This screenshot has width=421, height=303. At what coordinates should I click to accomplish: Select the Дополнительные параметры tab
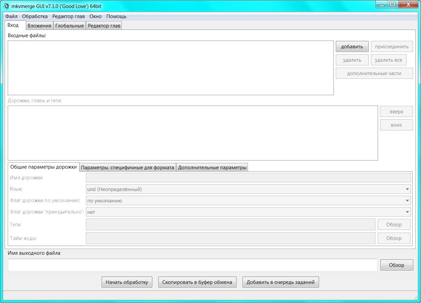click(x=212, y=168)
